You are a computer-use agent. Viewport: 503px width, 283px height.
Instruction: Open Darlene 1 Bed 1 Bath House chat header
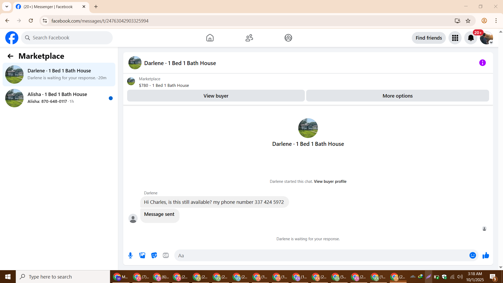180,63
